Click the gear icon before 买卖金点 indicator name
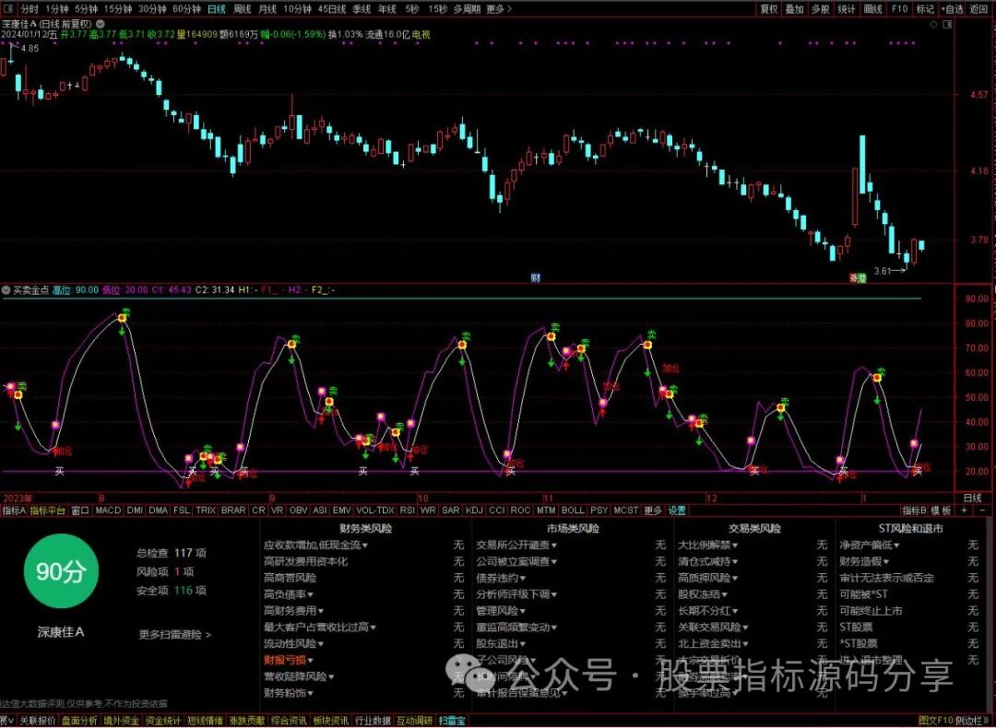This screenshot has height=728, width=996. (6, 290)
